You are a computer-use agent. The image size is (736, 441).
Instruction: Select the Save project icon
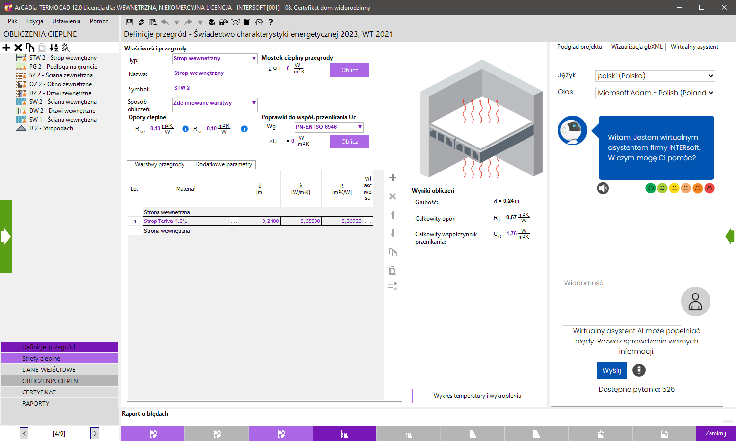[x=129, y=22]
